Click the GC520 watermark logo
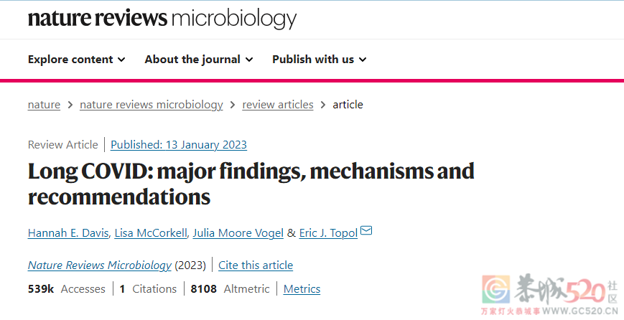 pos(549,294)
